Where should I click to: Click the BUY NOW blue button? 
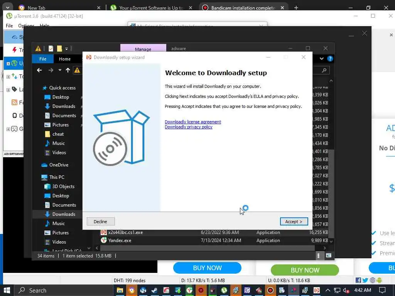tap(207, 268)
